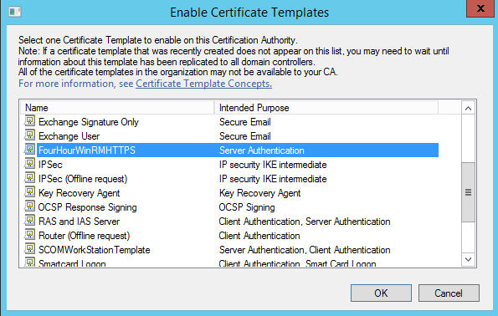The width and height of the screenshot is (498, 316).
Task: Click the Server Authentication purpose of FourHourWinRMHTTPS
Action: tap(262, 150)
